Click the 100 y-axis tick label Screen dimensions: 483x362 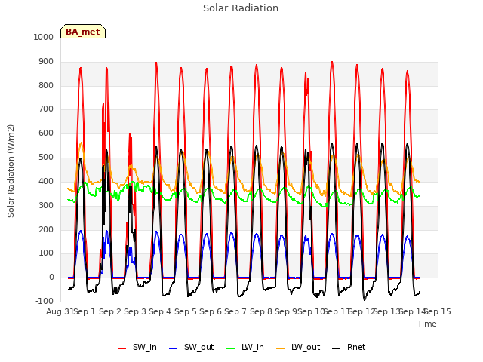click(x=46, y=253)
